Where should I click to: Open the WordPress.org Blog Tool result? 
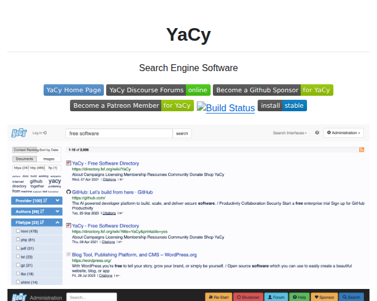click(x=134, y=255)
